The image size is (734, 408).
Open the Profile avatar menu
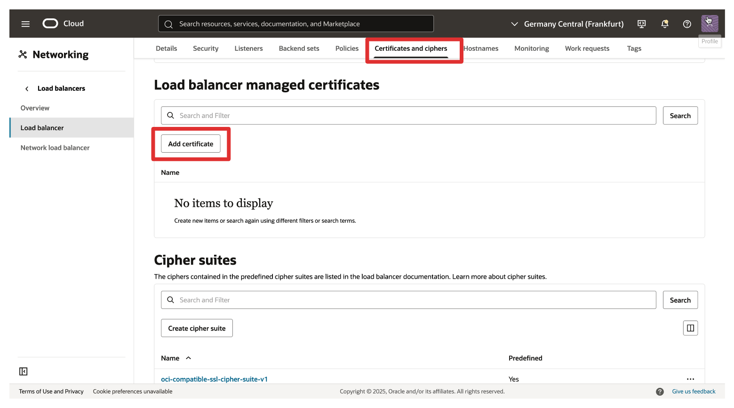709,24
